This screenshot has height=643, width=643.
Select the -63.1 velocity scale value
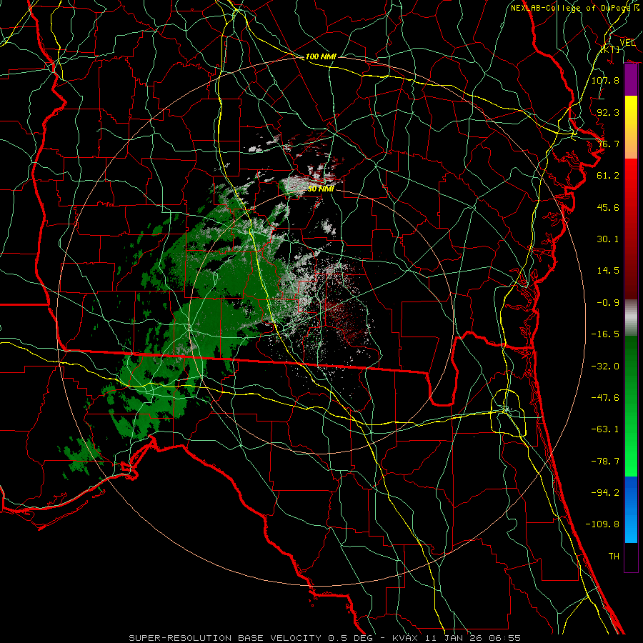(605, 429)
